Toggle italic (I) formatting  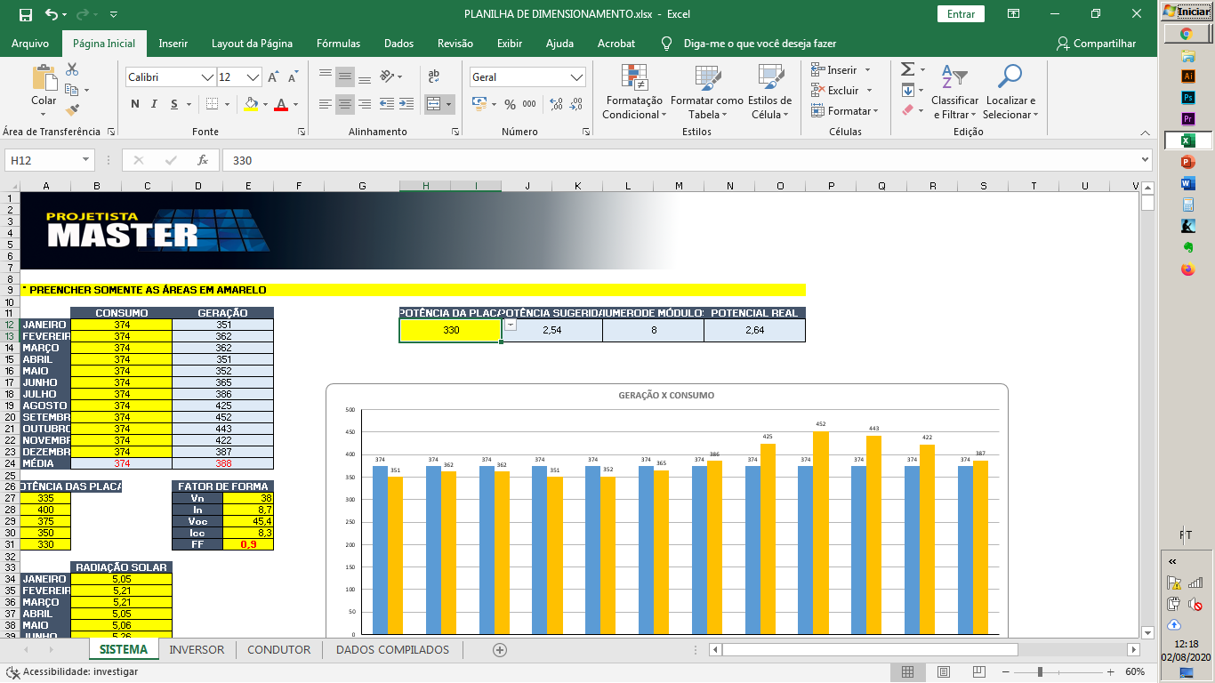(155, 104)
